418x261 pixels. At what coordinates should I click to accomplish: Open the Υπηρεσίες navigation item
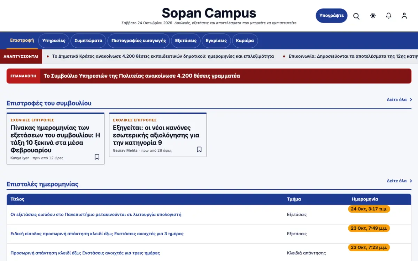click(x=54, y=40)
